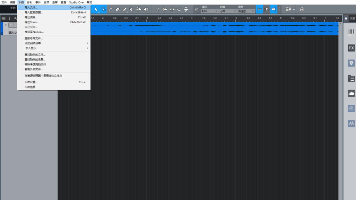Toggle the blue snap button

point(260,9)
